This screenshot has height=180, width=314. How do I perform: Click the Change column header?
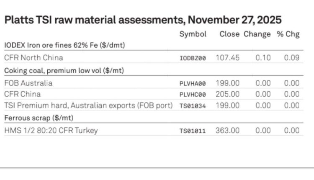point(257,34)
